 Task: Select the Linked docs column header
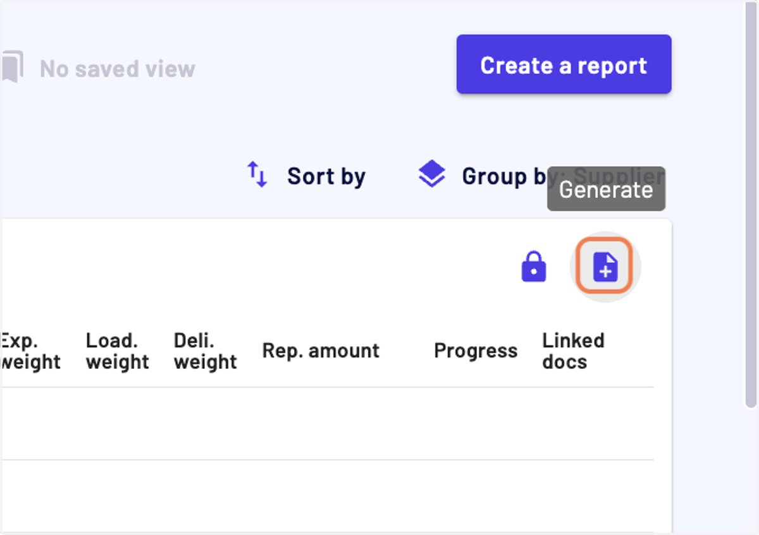(573, 351)
